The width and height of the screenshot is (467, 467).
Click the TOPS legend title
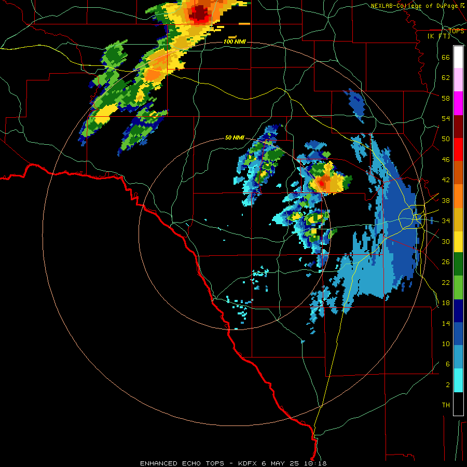456,31
